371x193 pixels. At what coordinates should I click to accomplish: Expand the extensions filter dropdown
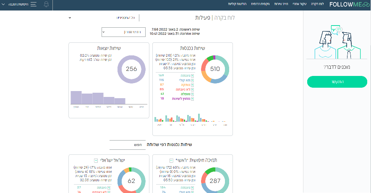pos(102,18)
